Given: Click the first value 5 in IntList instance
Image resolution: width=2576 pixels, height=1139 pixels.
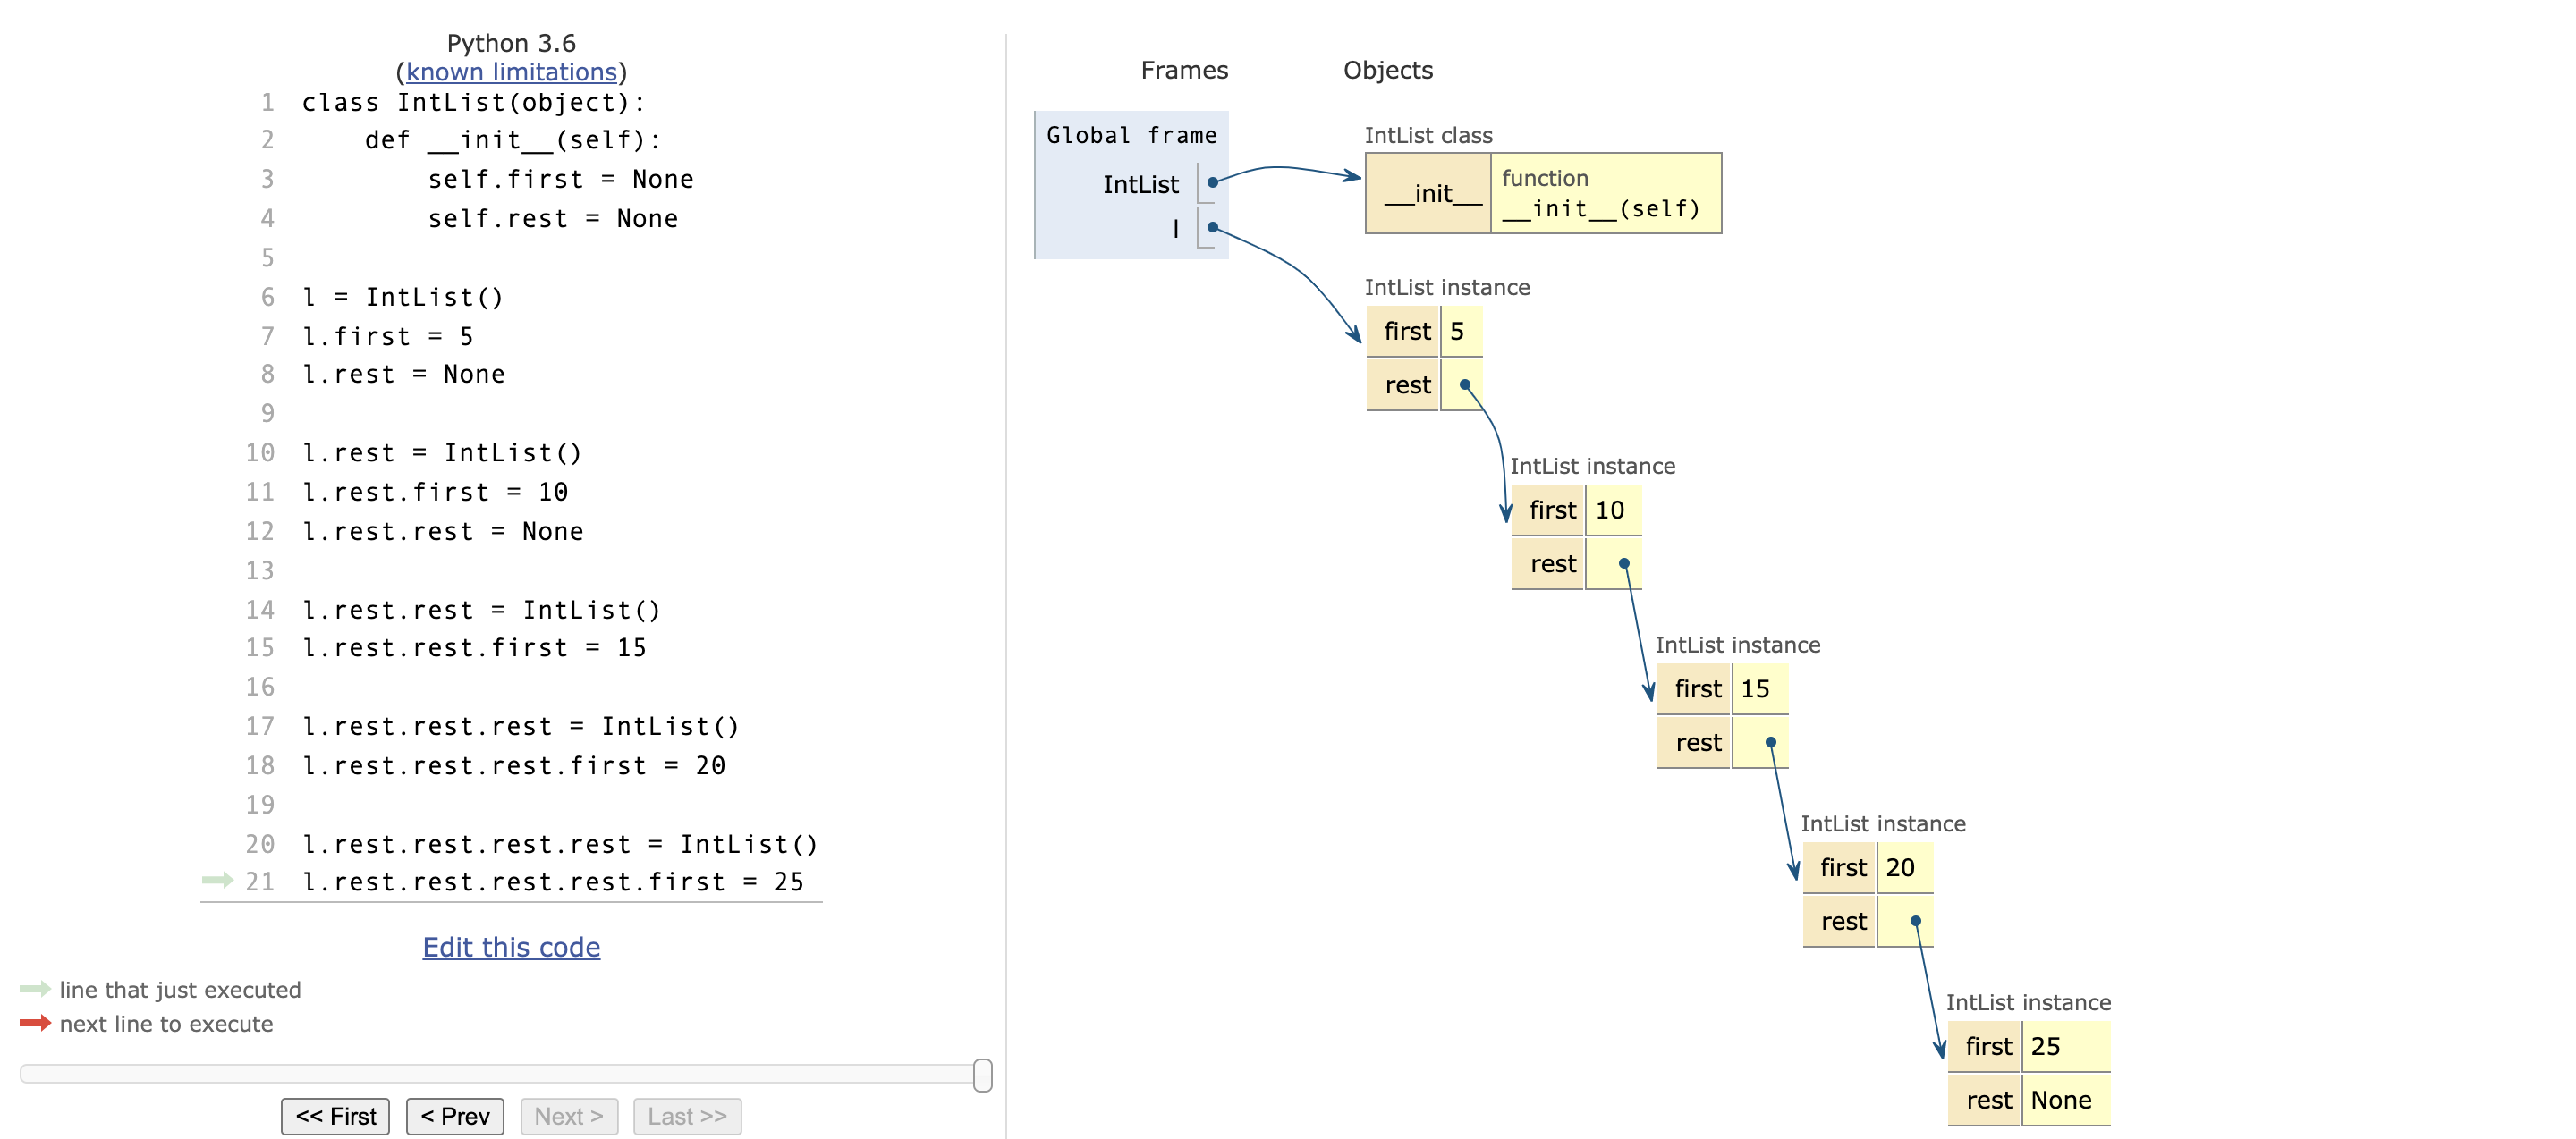Looking at the screenshot, I should 1461,331.
